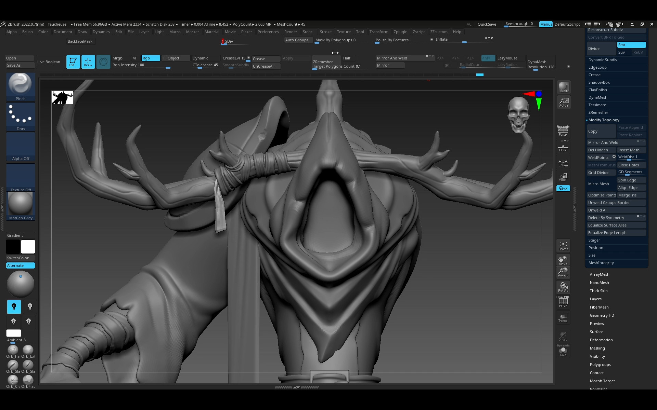Turn off the Alternate color toggle
The width and height of the screenshot is (657, 410).
click(x=21, y=265)
